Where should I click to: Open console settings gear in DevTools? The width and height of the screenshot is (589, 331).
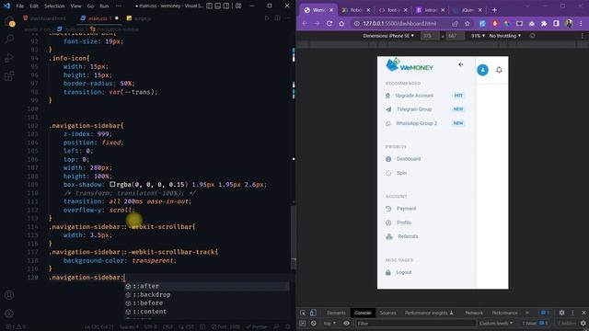tap(583, 323)
